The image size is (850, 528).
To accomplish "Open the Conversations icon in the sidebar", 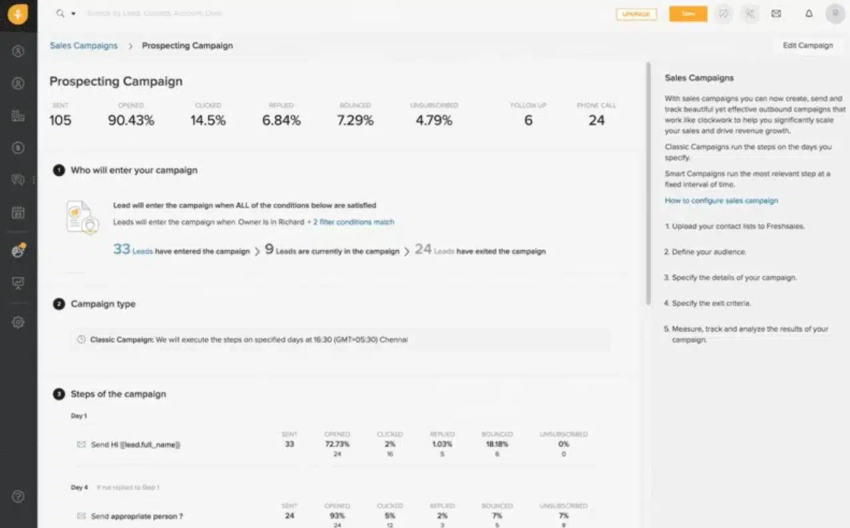I will pos(18,179).
